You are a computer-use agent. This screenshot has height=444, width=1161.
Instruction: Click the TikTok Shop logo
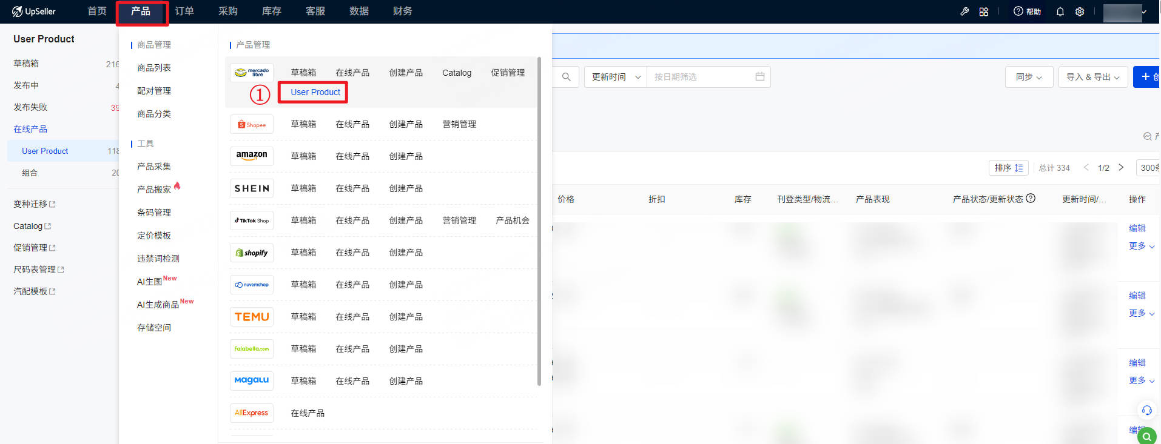252,220
